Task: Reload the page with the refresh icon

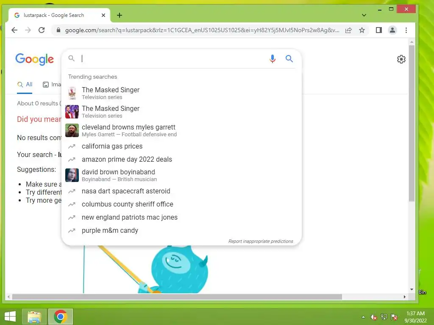Action: (42, 30)
